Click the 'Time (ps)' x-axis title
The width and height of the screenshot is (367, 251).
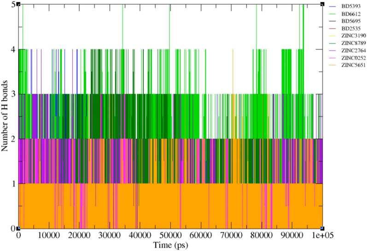[x=171, y=245]
